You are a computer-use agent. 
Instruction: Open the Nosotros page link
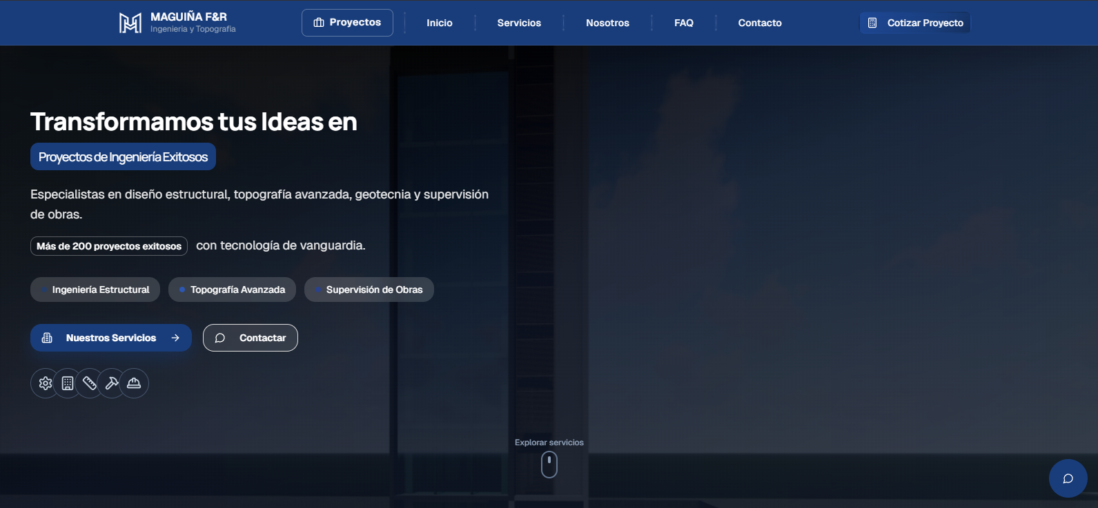click(607, 23)
